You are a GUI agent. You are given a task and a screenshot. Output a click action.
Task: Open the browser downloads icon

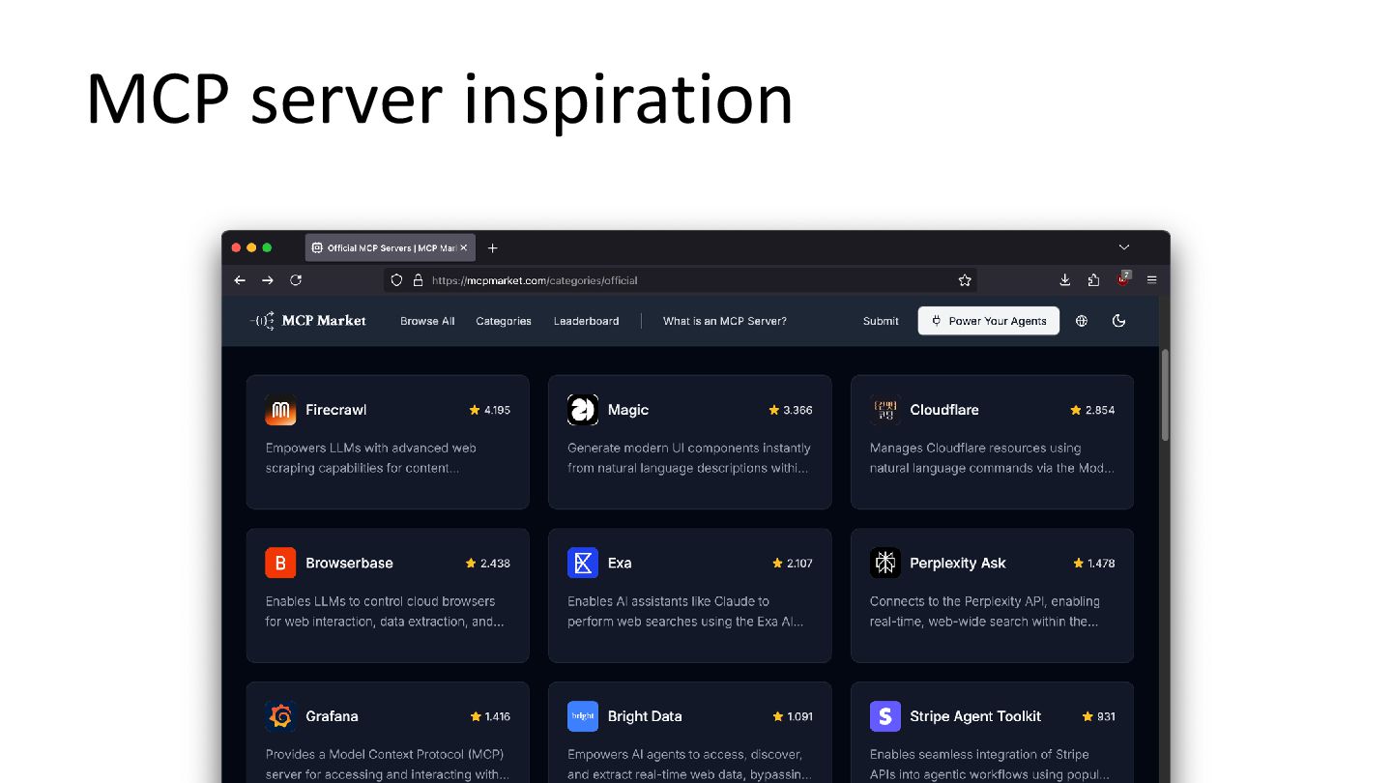click(1065, 279)
